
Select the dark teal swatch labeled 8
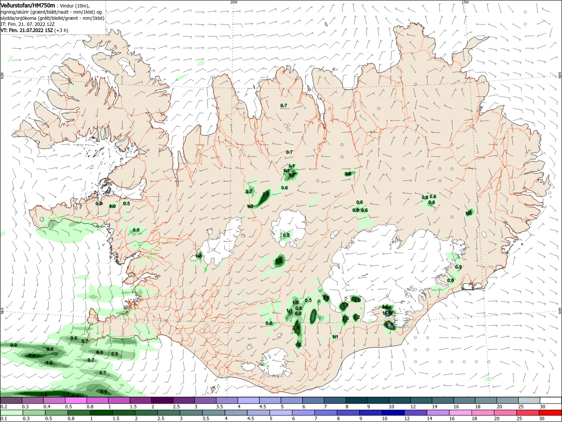(x=356, y=400)
